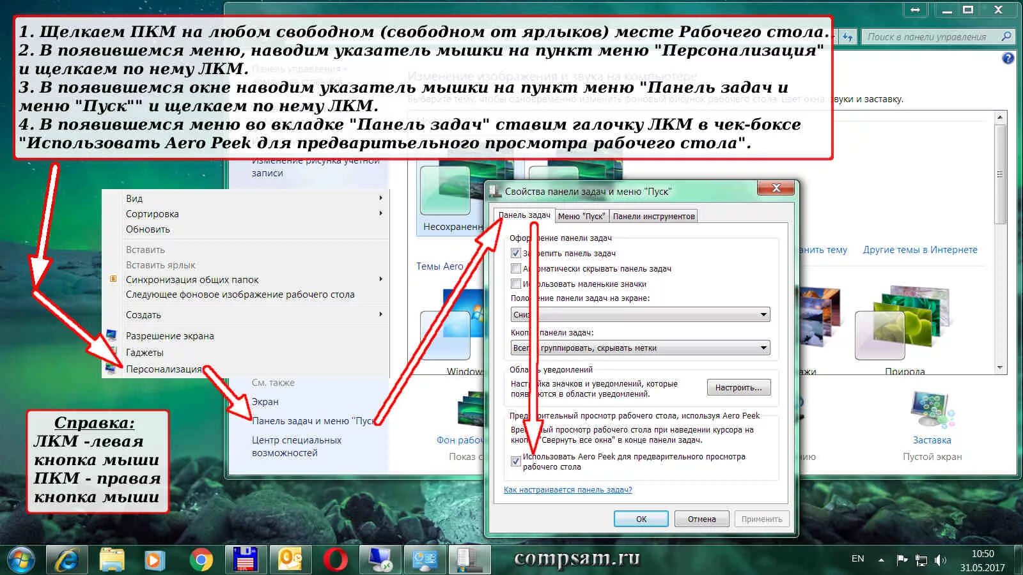Screen dimensions: 1023x575
Task: Open Action Center flag in system tray
Action: [x=902, y=560]
